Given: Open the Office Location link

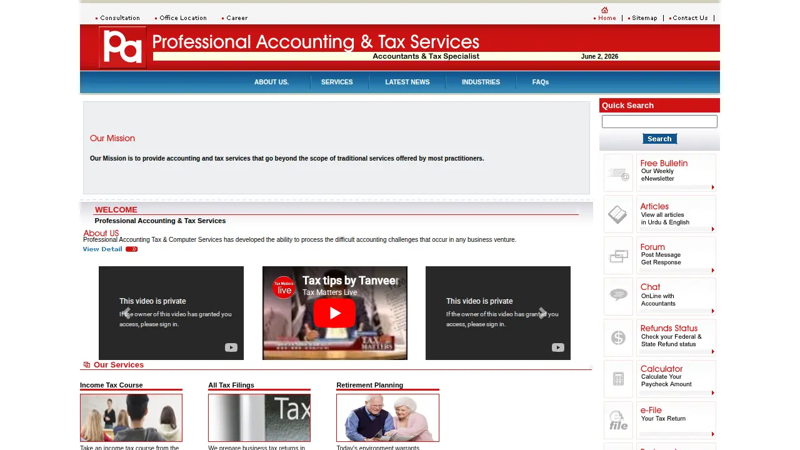Looking at the screenshot, I should [183, 18].
